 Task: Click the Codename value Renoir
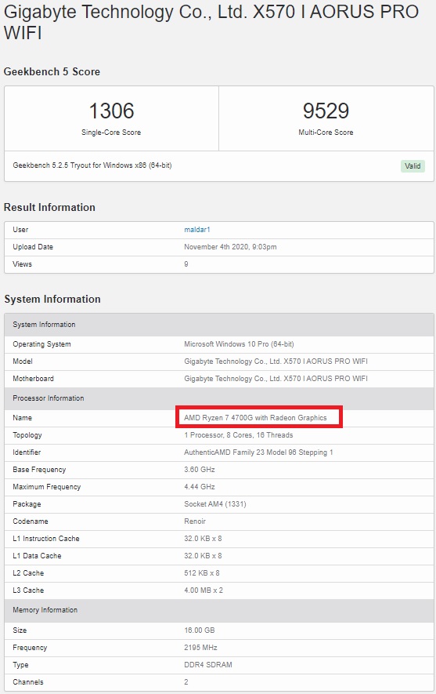pos(195,521)
